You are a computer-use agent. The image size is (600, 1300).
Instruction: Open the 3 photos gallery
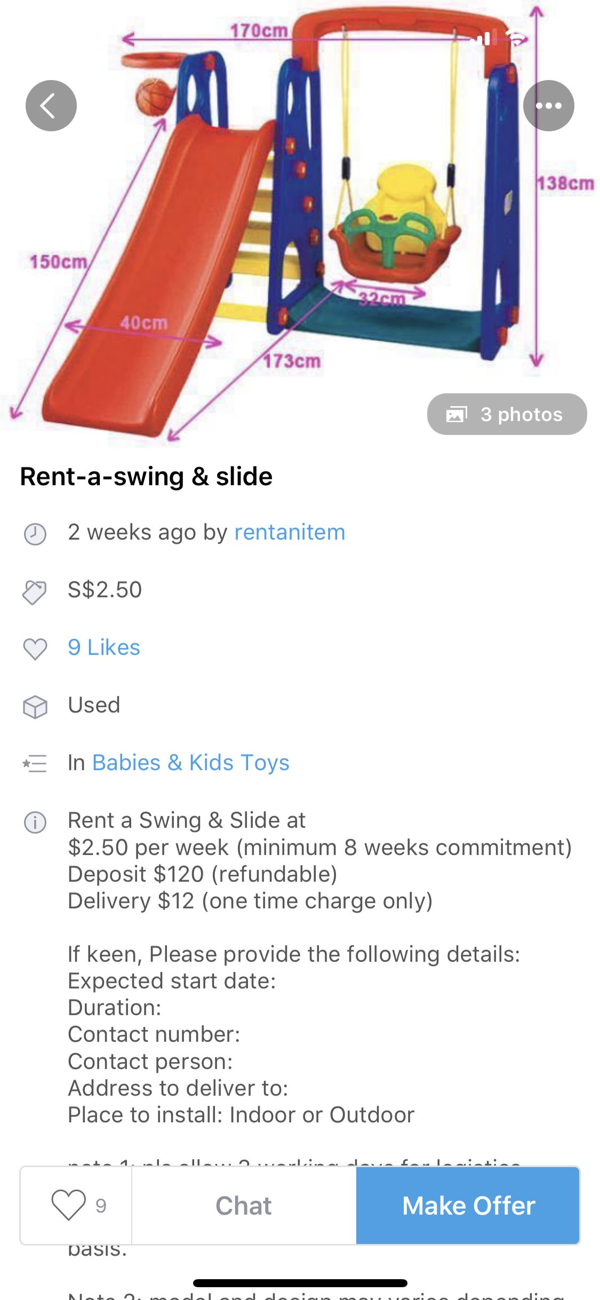[x=507, y=414]
